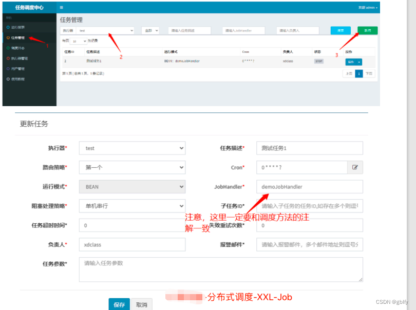
Task: Change the per-page records dropdown showing 10
Action: click(x=79, y=41)
